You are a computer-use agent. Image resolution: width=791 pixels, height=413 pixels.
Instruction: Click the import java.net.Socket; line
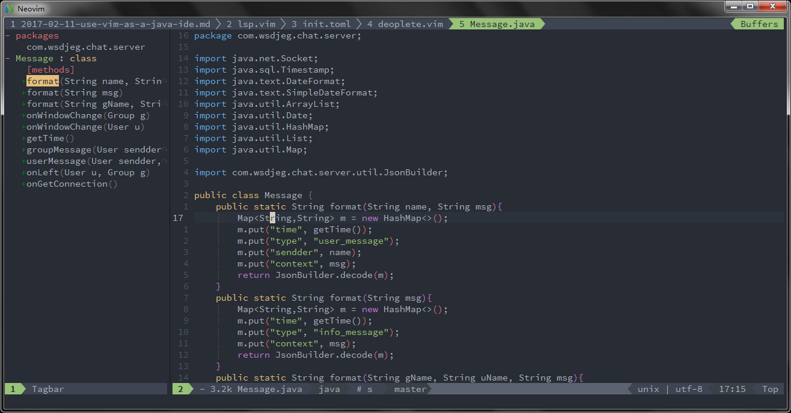(256, 58)
